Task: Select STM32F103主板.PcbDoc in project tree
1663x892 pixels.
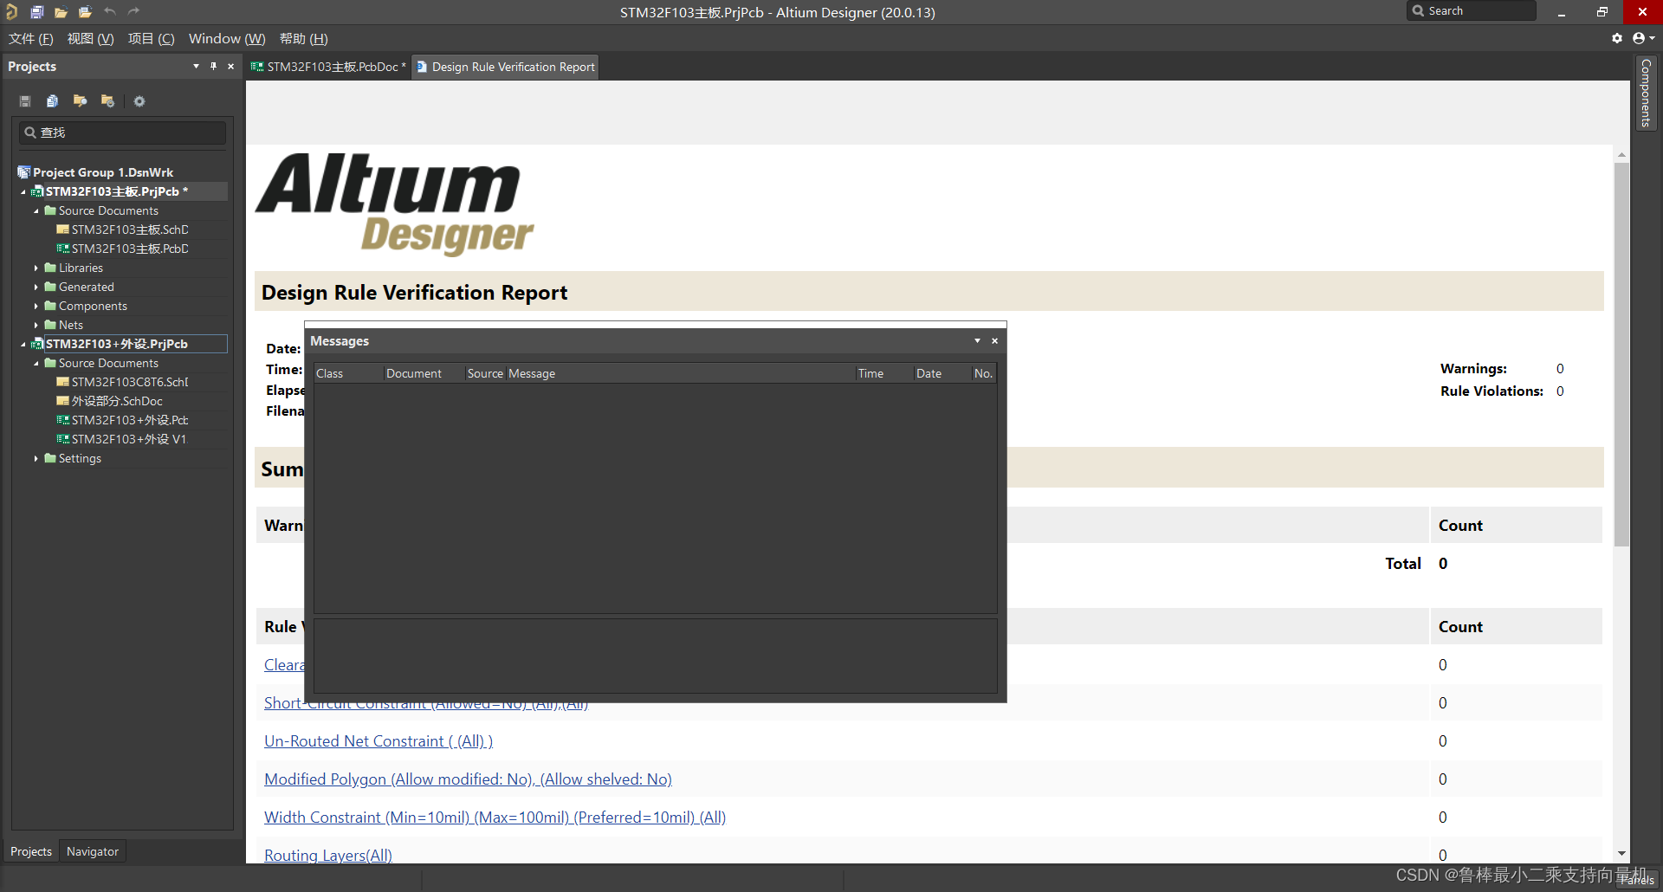Action: point(122,249)
